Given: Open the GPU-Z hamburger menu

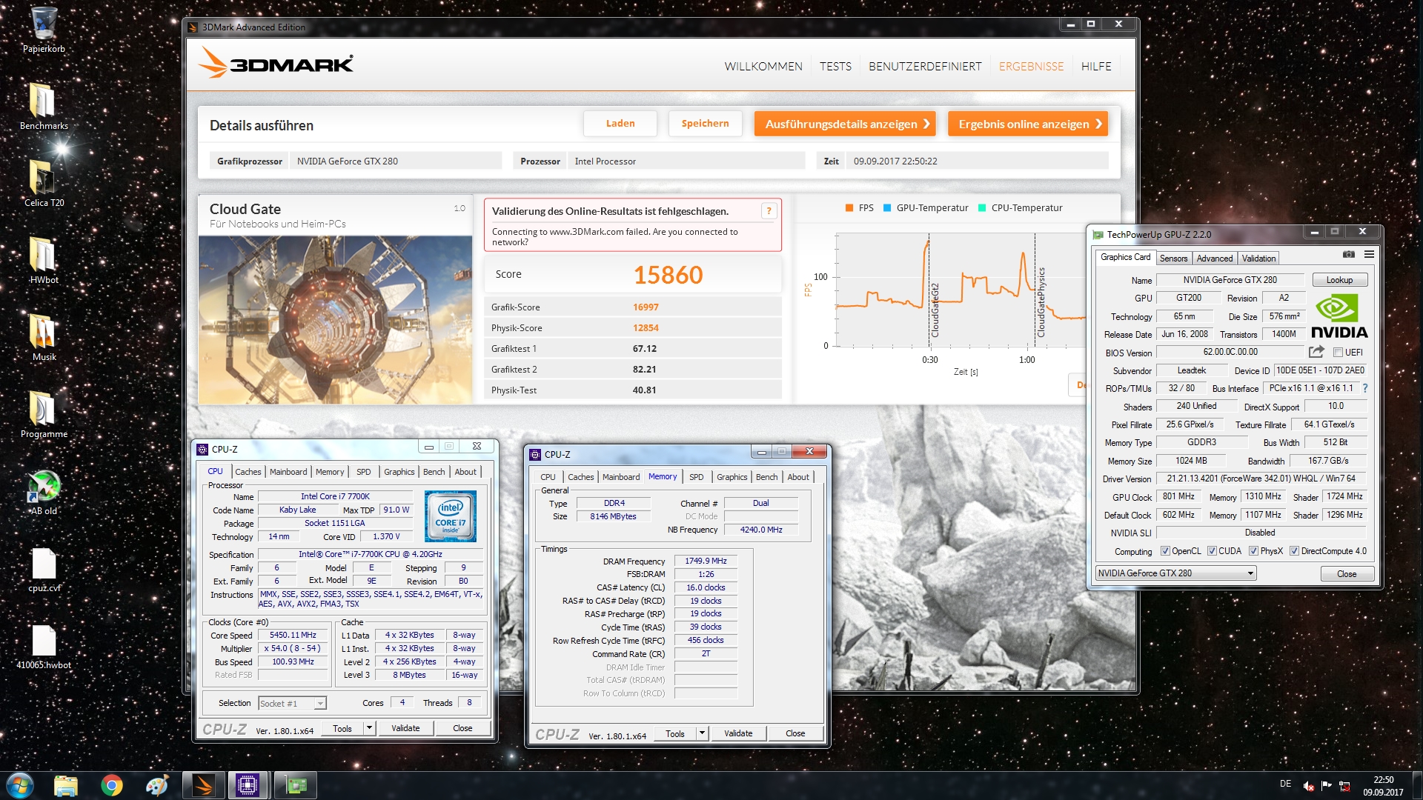Looking at the screenshot, I should pos(1369,254).
